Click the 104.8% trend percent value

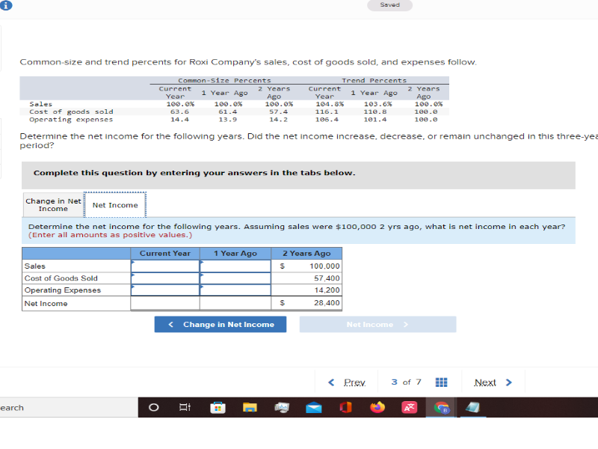(x=330, y=104)
